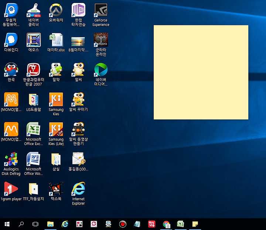Click the red toggle-switches taskbar icon
The height and width of the screenshot is (230, 266).
pyautogui.click(x=79, y=224)
